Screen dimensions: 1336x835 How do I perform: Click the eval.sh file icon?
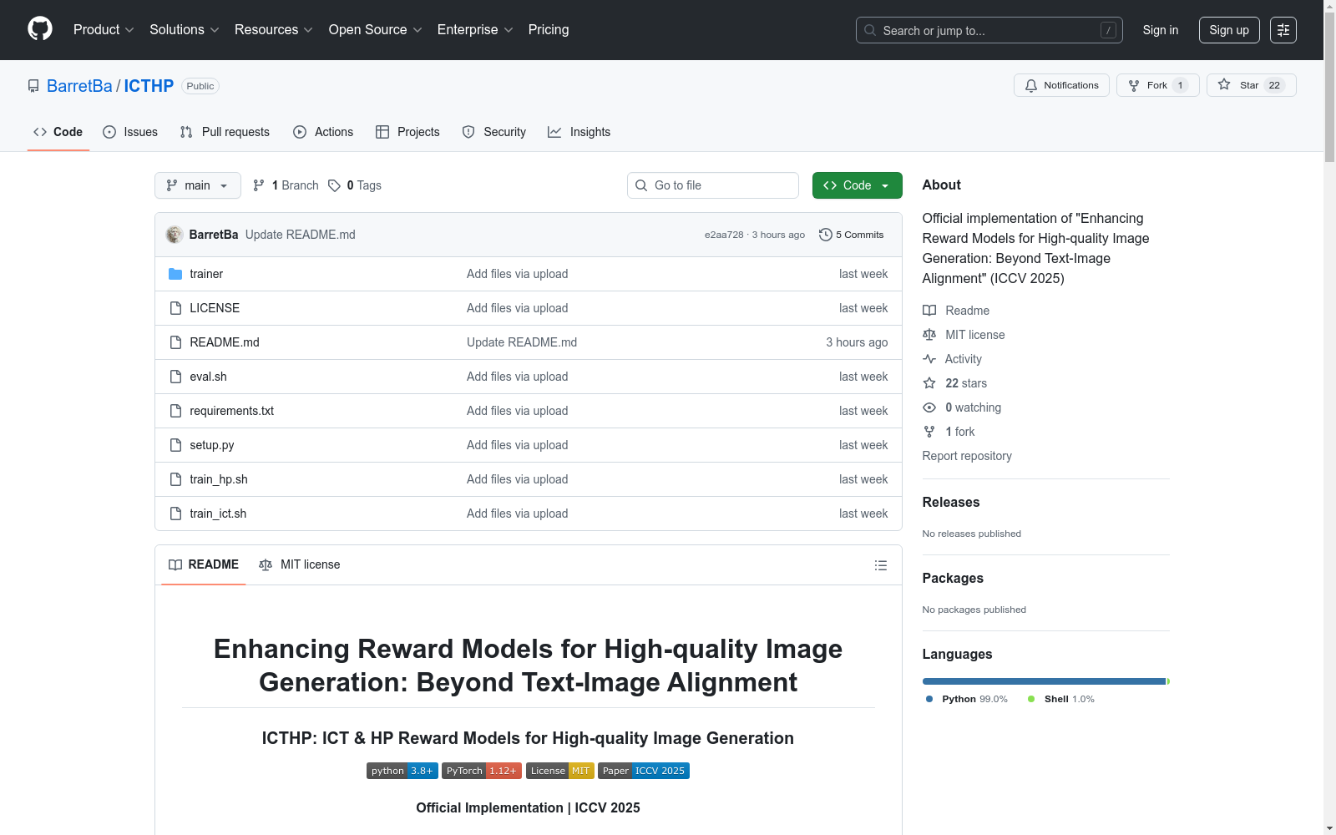tap(175, 377)
